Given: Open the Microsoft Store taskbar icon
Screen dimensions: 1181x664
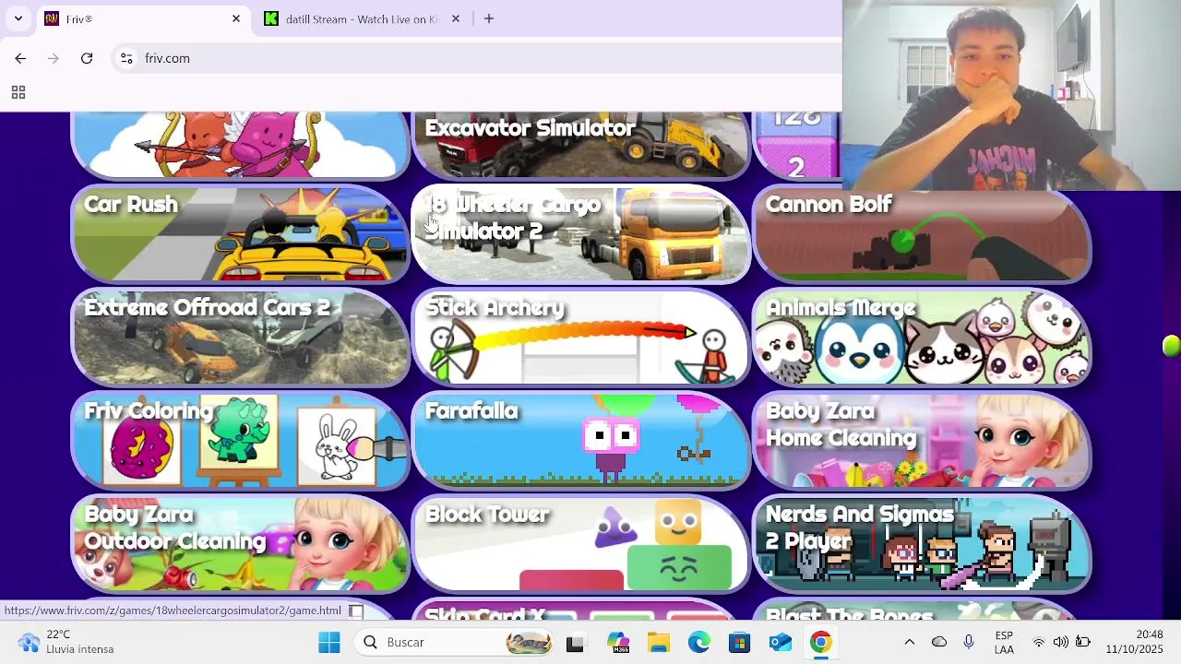Looking at the screenshot, I should pyautogui.click(x=739, y=642).
